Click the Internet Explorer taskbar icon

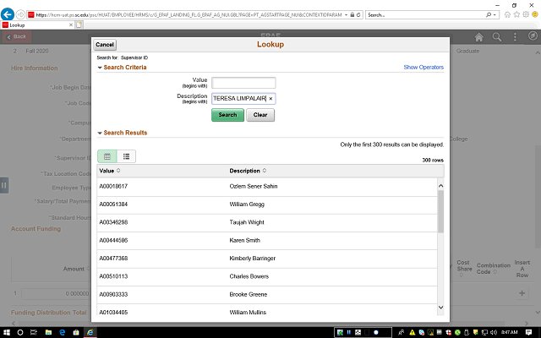[x=90, y=332]
